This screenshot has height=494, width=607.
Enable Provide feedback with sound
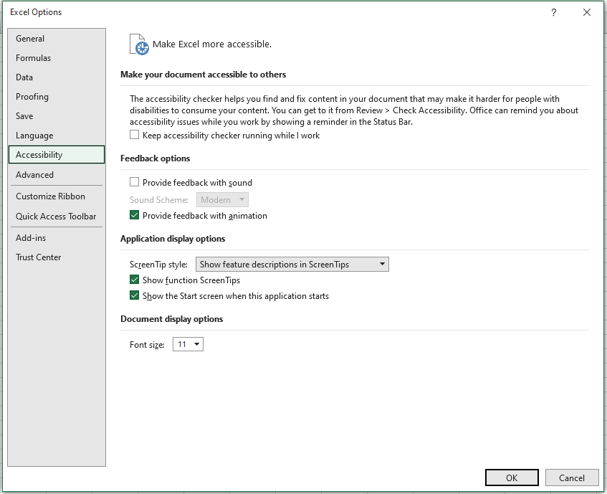tap(134, 182)
